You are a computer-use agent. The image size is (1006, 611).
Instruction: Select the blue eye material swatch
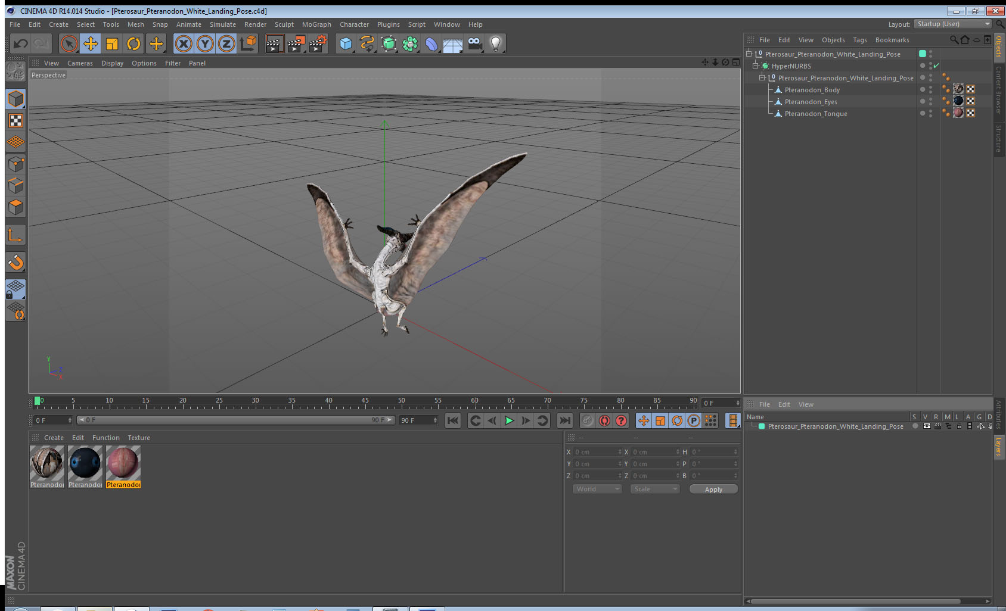coord(85,463)
